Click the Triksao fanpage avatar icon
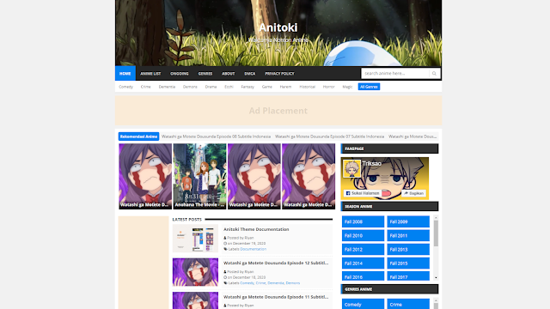Screen dimensions: 550x309 (x=351, y=168)
